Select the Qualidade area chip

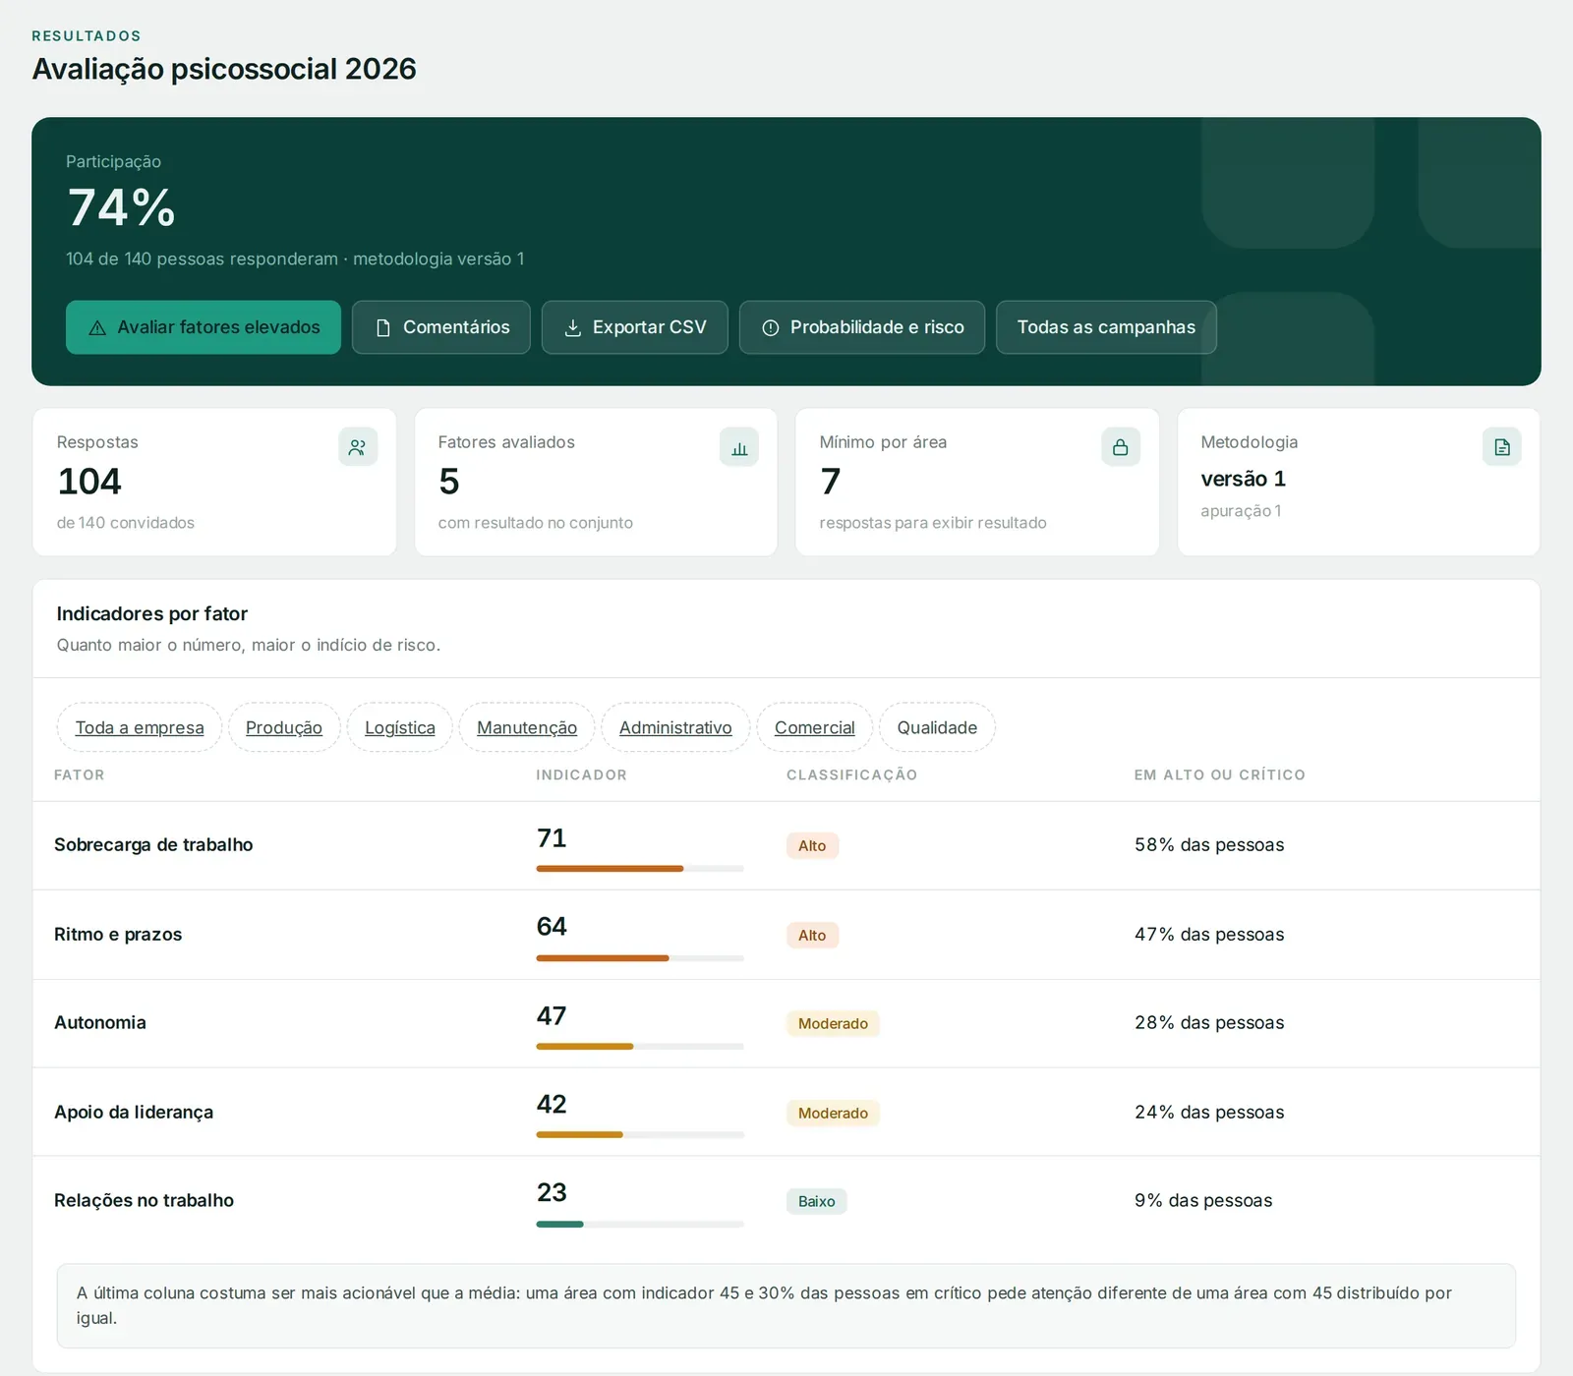(x=937, y=727)
